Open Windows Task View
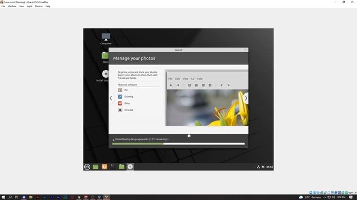This screenshot has height=200, width=357. pyautogui.click(x=17, y=197)
